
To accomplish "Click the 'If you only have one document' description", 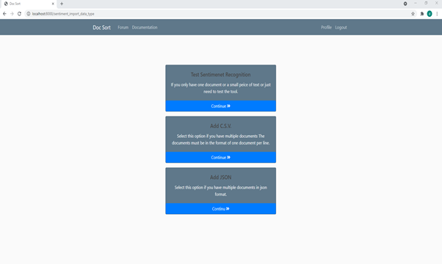I will point(221,88).
